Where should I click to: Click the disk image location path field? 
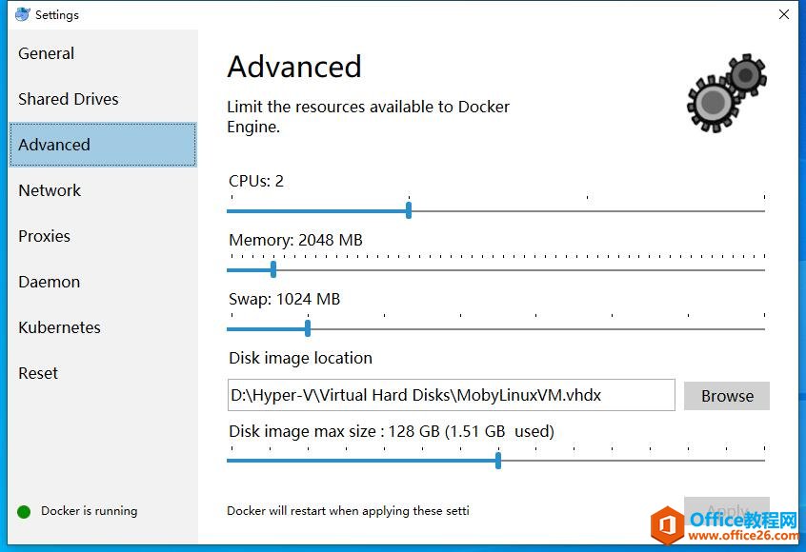(451, 395)
